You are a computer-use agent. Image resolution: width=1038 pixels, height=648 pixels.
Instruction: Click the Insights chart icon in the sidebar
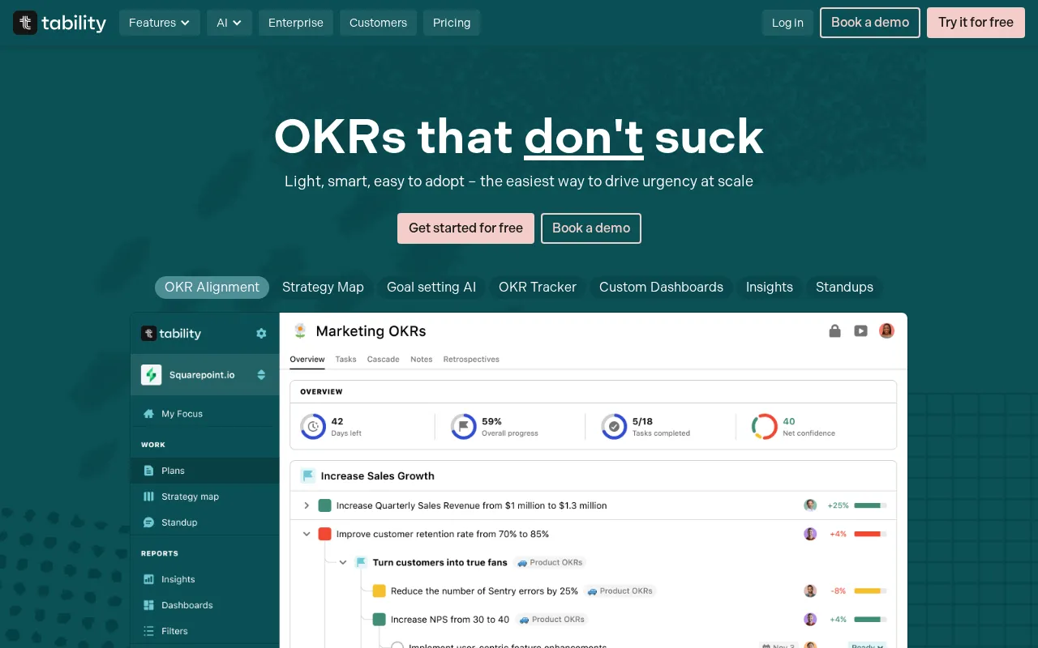point(148,579)
